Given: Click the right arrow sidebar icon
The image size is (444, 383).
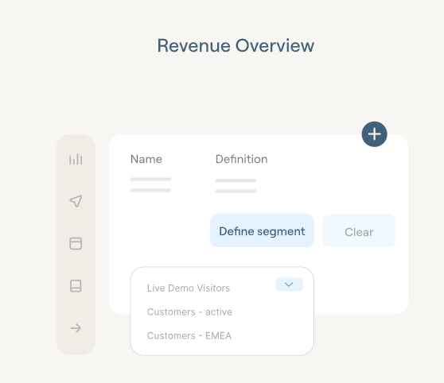Looking at the screenshot, I should click(x=76, y=328).
